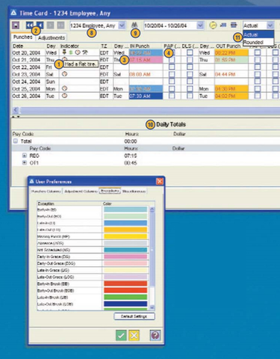The height and width of the screenshot is (359, 280).
Task: Go to the first employee record
Action: (x=30, y=25)
